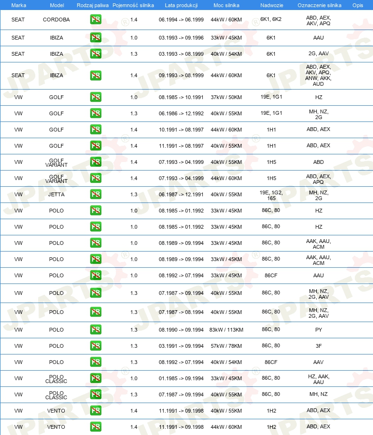Image resolution: width=373 pixels, height=435 pixels.
Task: Click fuel icon in POLO CLASSIC 1.0 row
Action: point(95,378)
